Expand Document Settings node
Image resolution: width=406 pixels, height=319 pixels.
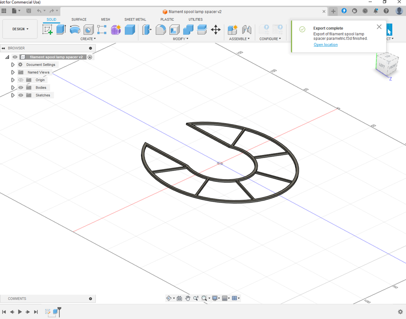pos(13,65)
